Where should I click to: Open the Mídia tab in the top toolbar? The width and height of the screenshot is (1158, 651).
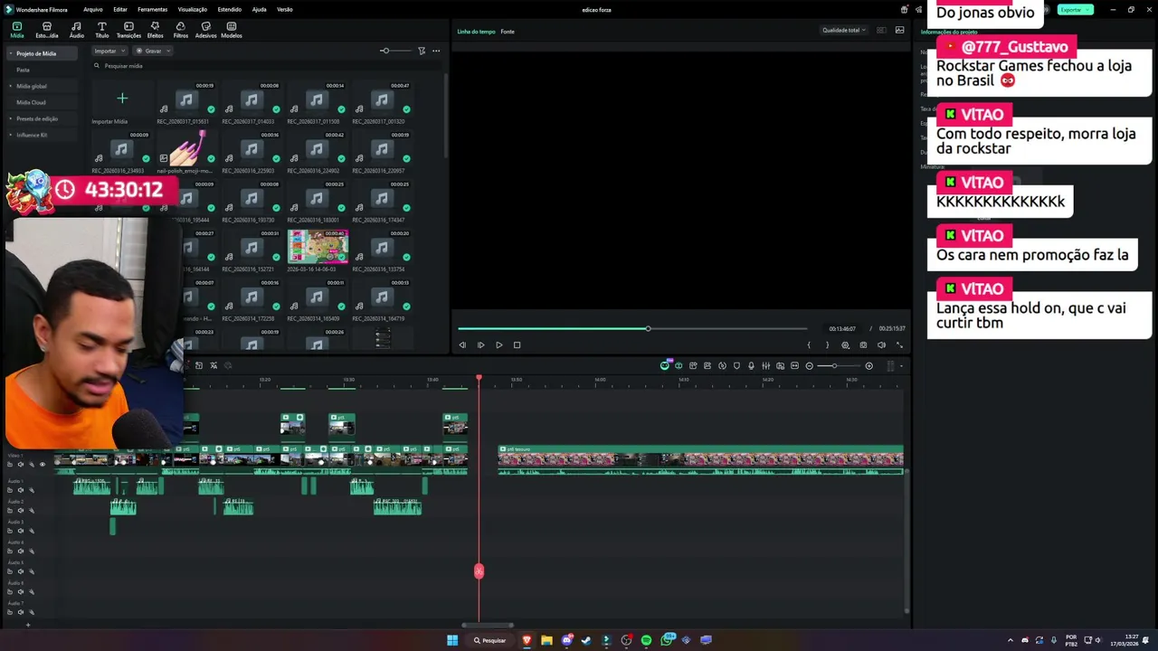(x=17, y=30)
